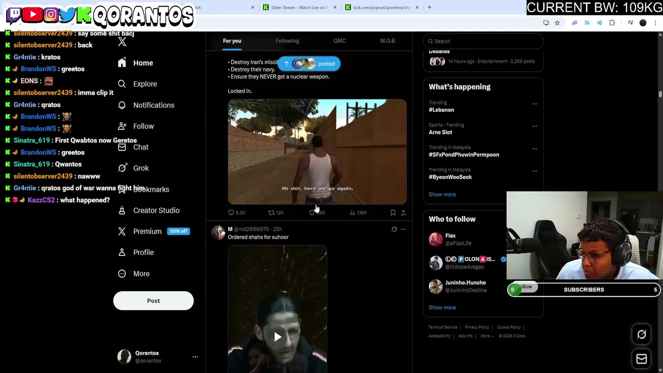This screenshot has height=373, width=663.
Task: Open Chrome's three-dot menu
Action: pyautogui.click(x=655, y=23)
